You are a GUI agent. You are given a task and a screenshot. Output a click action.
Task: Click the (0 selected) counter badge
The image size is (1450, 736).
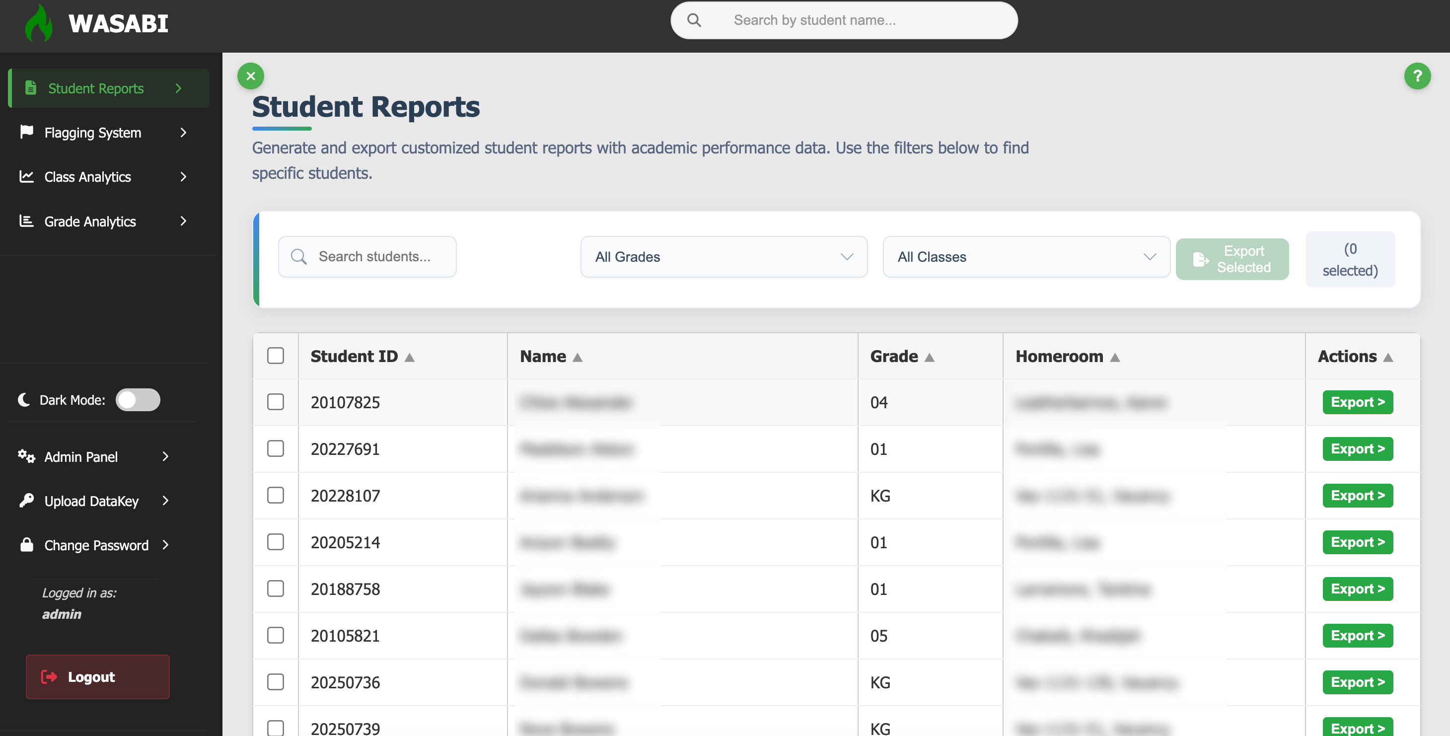(1350, 260)
